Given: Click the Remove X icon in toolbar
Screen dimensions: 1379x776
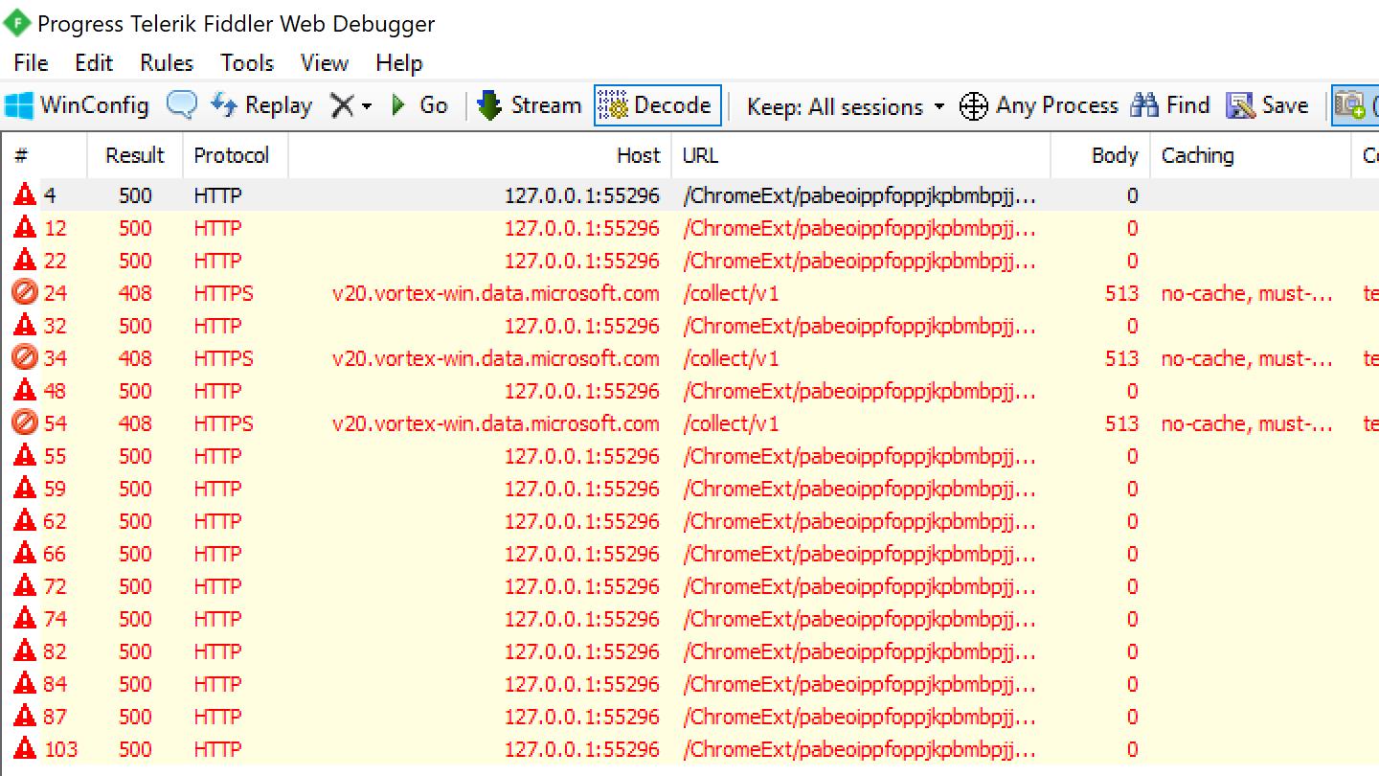Looking at the screenshot, I should click(x=342, y=105).
